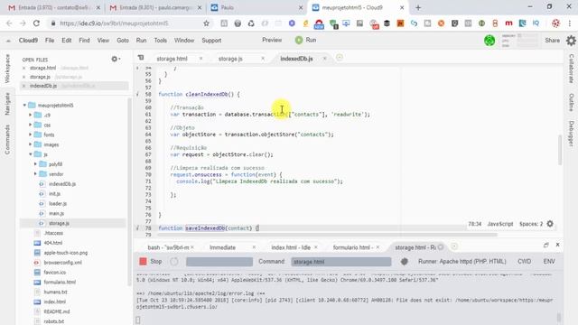Click the Share button
The height and width of the screenshot is (325, 578).
pyautogui.click(x=552, y=40)
